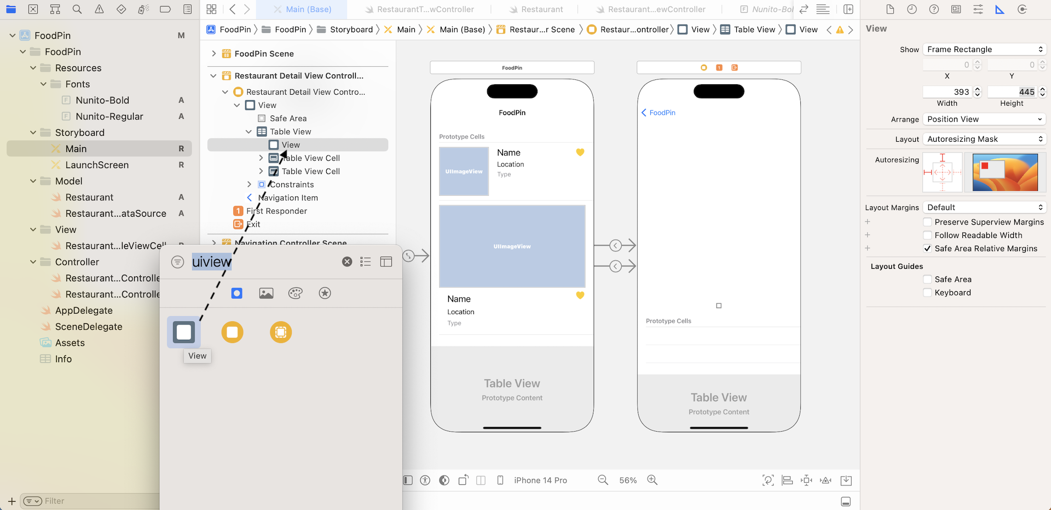Image resolution: width=1051 pixels, height=510 pixels.
Task: Open the Size inspector ruler icon
Action: click(1000, 9)
